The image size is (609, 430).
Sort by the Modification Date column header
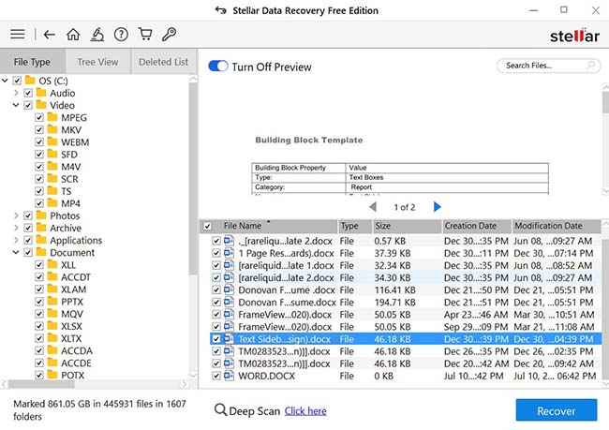(x=557, y=226)
